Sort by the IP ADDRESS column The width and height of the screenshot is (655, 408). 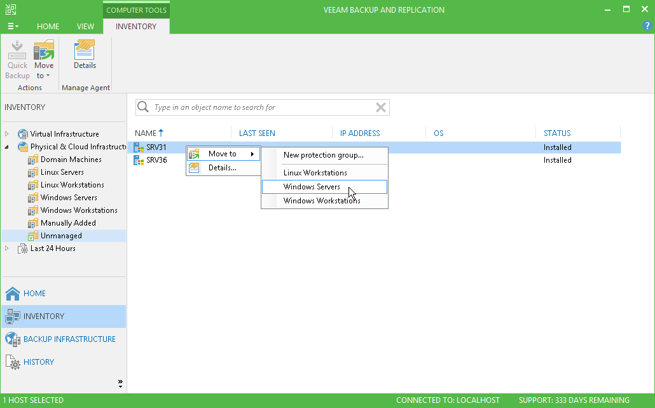tap(360, 133)
